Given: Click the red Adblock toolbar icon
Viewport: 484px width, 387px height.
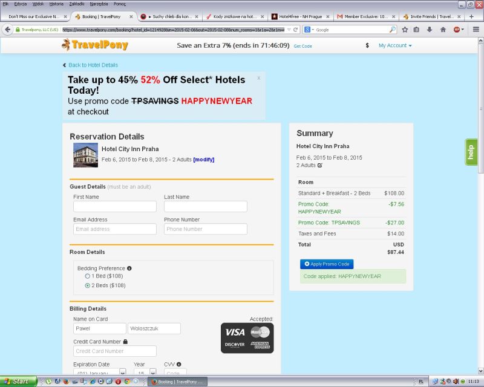Looking at the screenshot, I should (x=457, y=30).
